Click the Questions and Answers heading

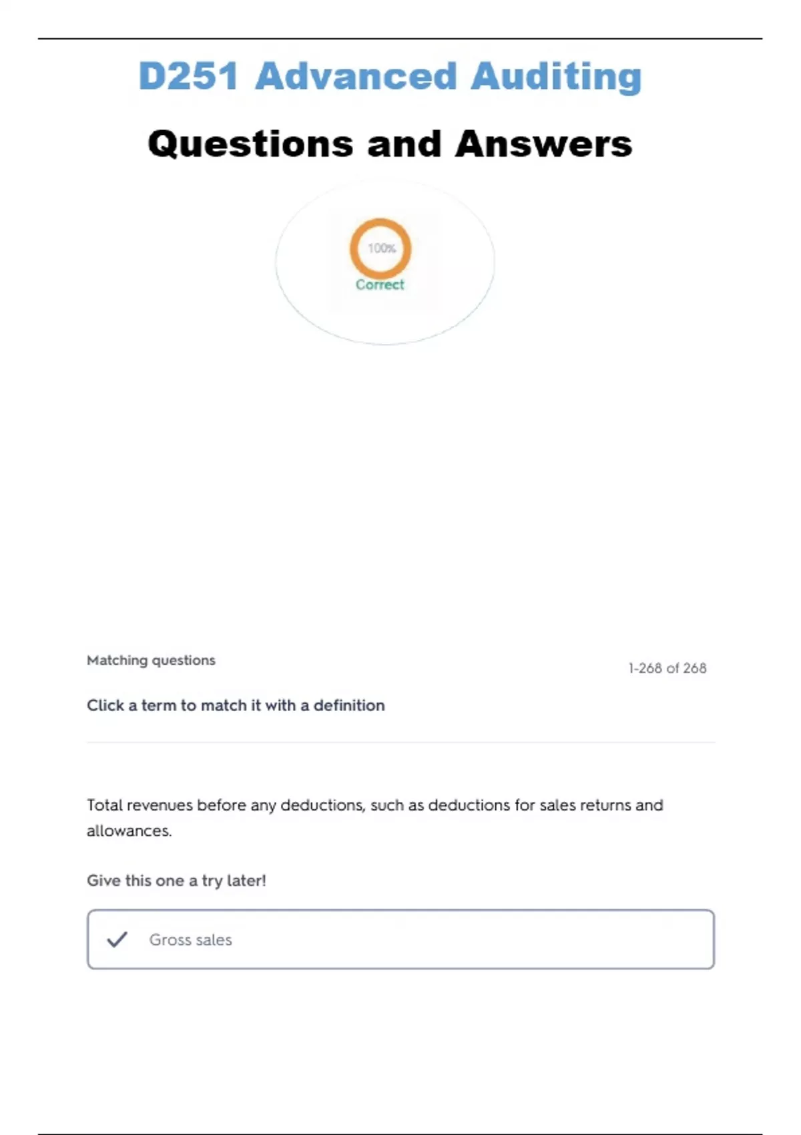tap(390, 144)
